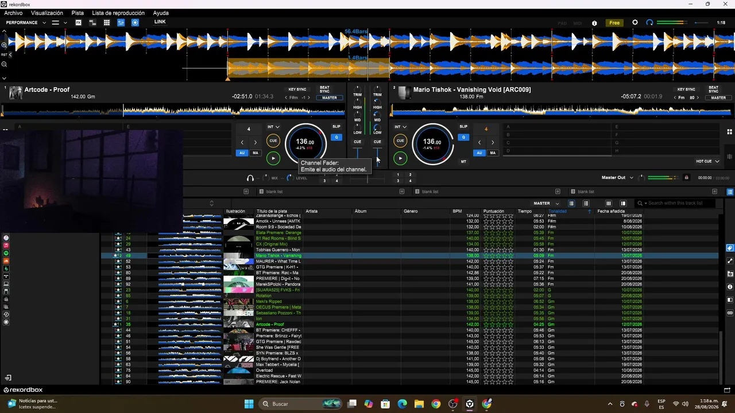Adjust channel 1 fader

358,153
